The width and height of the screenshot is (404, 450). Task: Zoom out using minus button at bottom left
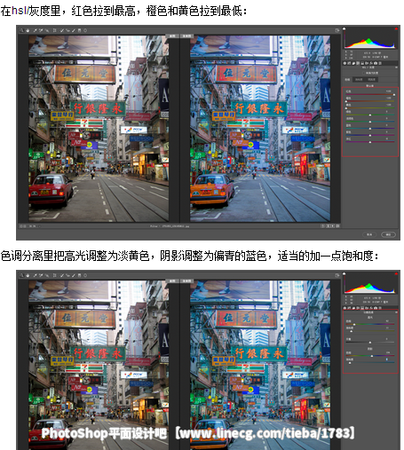[x=21, y=226]
